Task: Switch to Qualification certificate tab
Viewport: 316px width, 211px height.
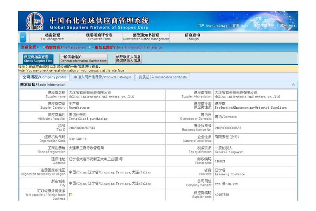Action: click(163, 77)
